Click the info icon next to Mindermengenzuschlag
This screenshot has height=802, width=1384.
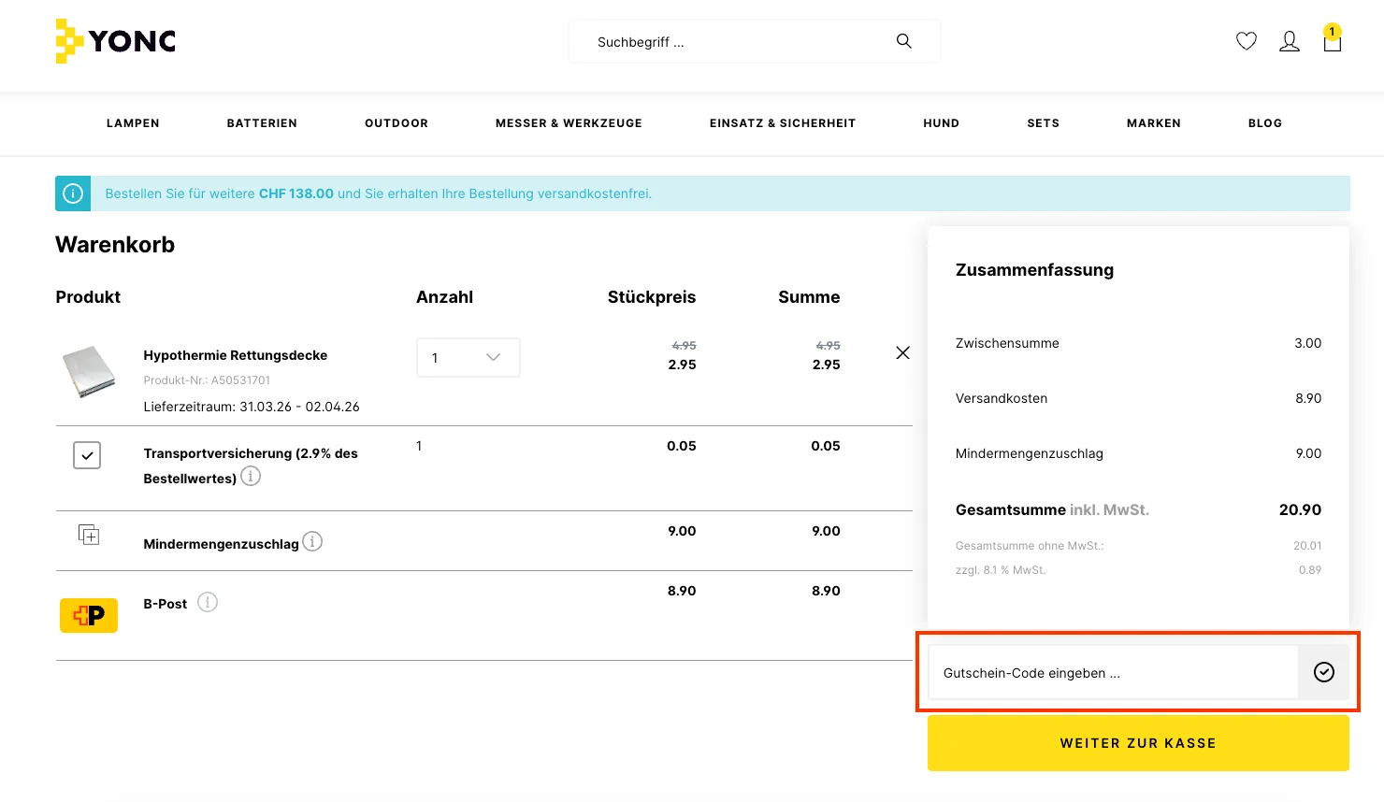312,541
